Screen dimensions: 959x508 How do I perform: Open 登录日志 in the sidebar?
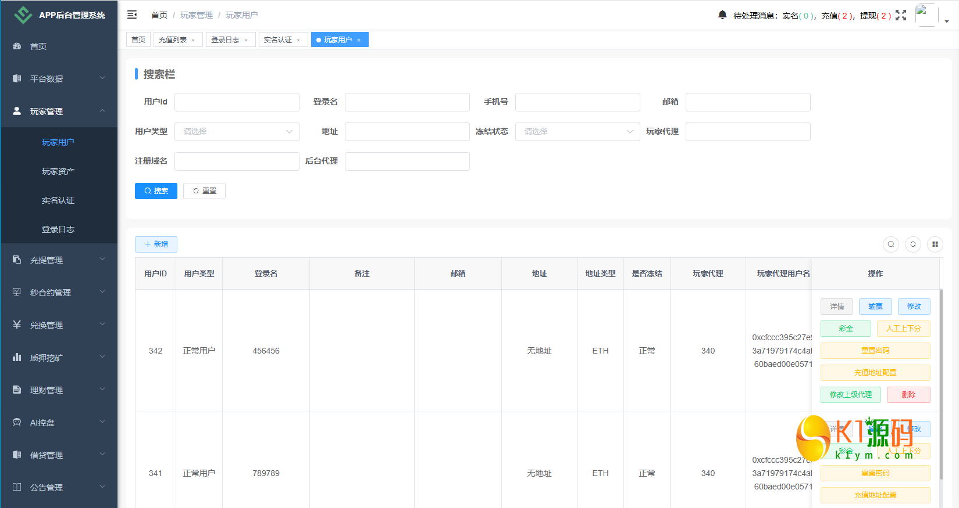tap(59, 229)
